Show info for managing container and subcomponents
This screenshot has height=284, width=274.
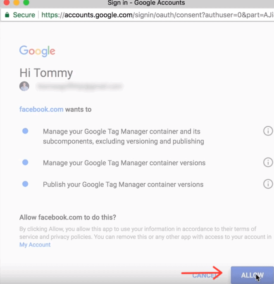tap(268, 131)
